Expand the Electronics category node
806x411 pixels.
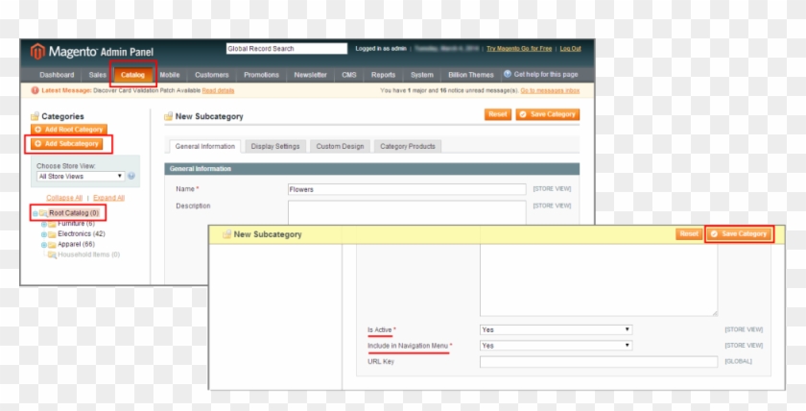pyautogui.click(x=44, y=234)
